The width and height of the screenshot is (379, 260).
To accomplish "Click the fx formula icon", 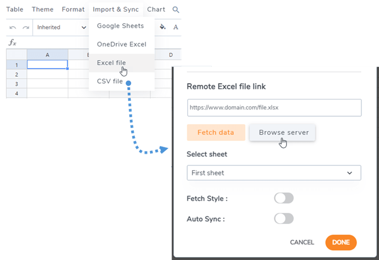I will click(x=13, y=43).
